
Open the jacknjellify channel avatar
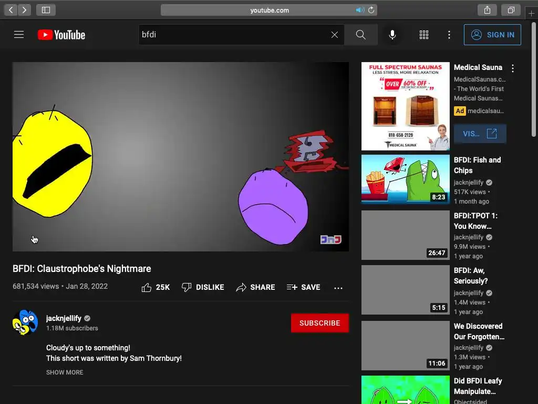coord(25,322)
